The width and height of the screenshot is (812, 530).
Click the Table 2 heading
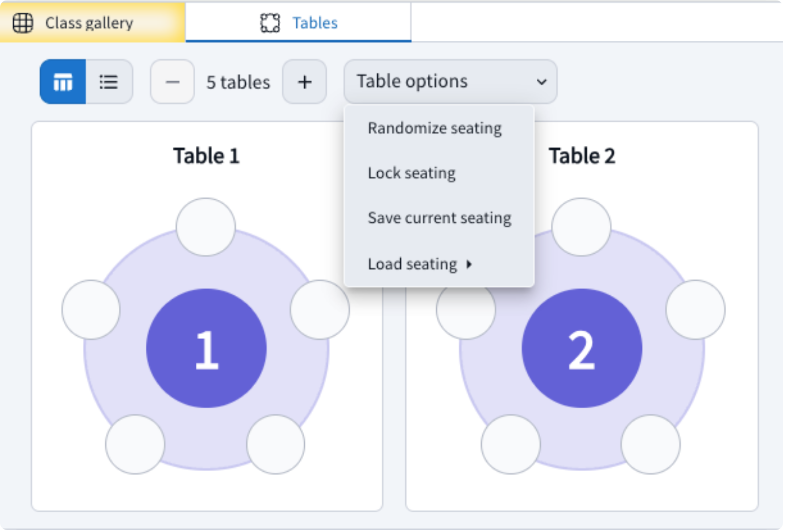(x=582, y=156)
